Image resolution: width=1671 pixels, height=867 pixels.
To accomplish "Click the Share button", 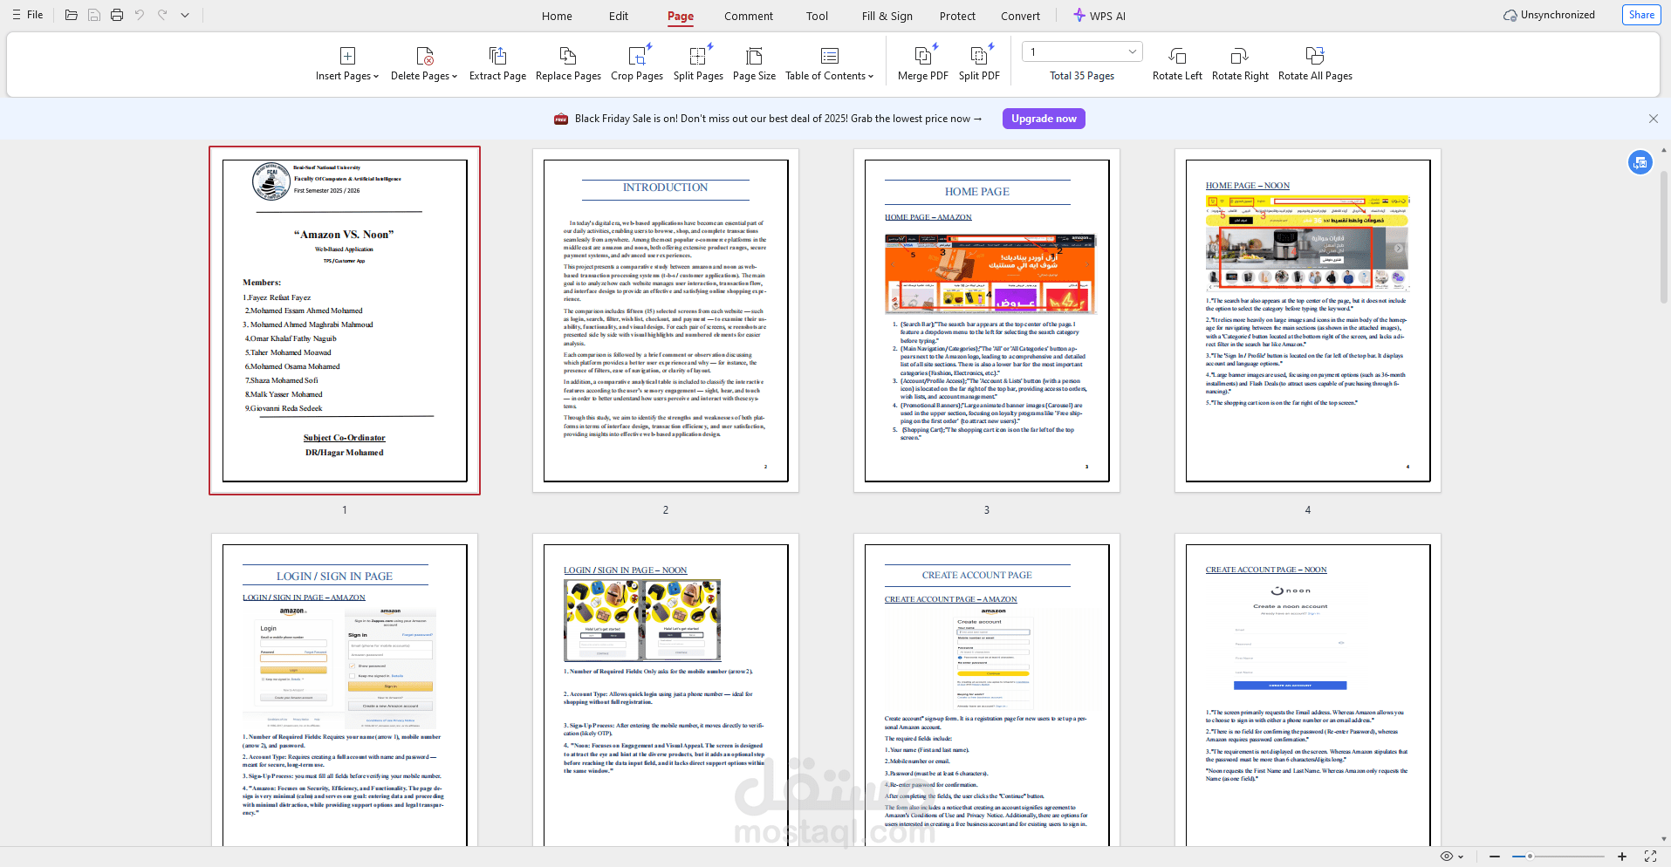I will point(1641,15).
